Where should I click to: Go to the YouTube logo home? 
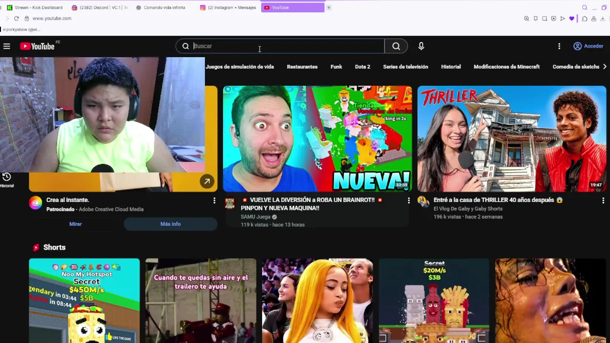[37, 46]
